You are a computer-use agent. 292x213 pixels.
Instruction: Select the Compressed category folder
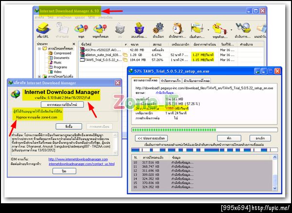click(60, 53)
